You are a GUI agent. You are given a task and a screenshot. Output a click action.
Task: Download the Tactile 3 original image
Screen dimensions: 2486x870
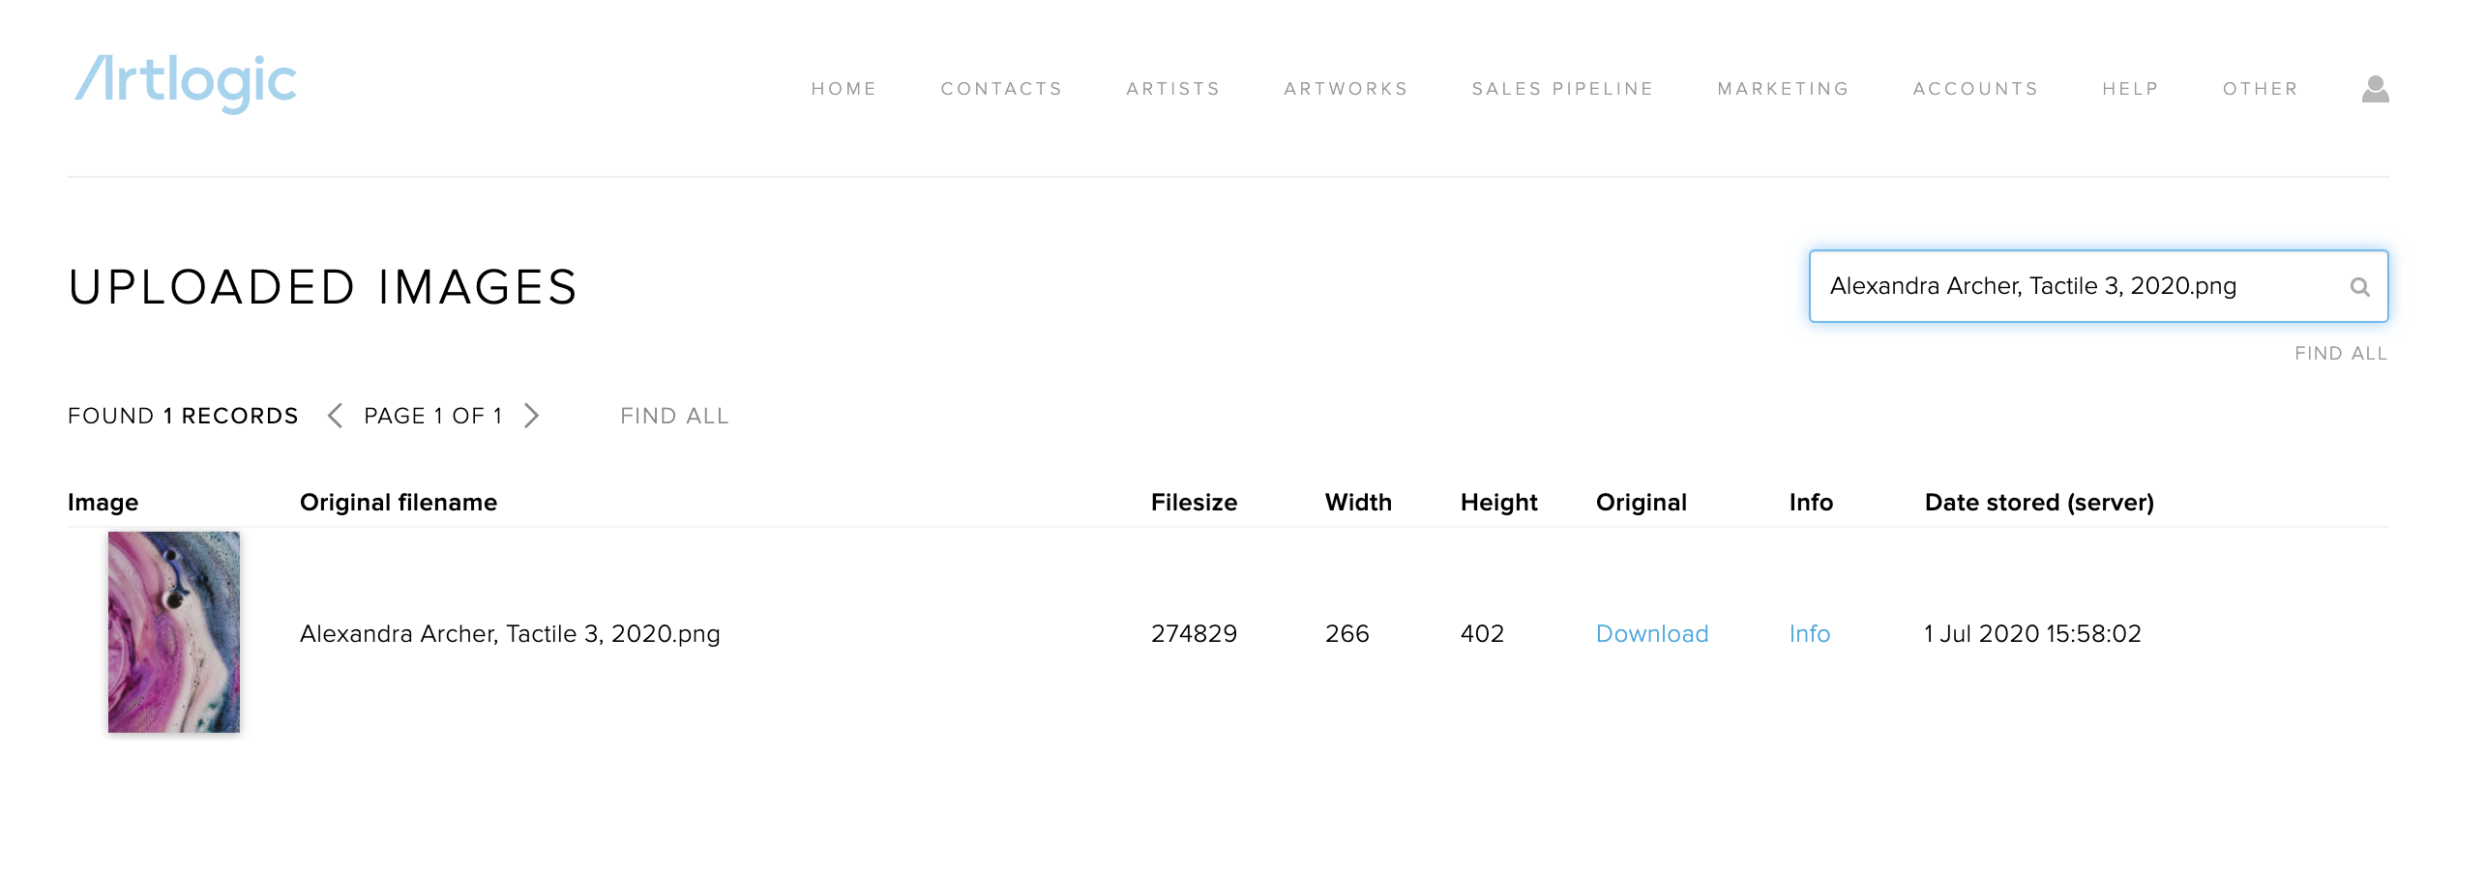coord(1652,634)
